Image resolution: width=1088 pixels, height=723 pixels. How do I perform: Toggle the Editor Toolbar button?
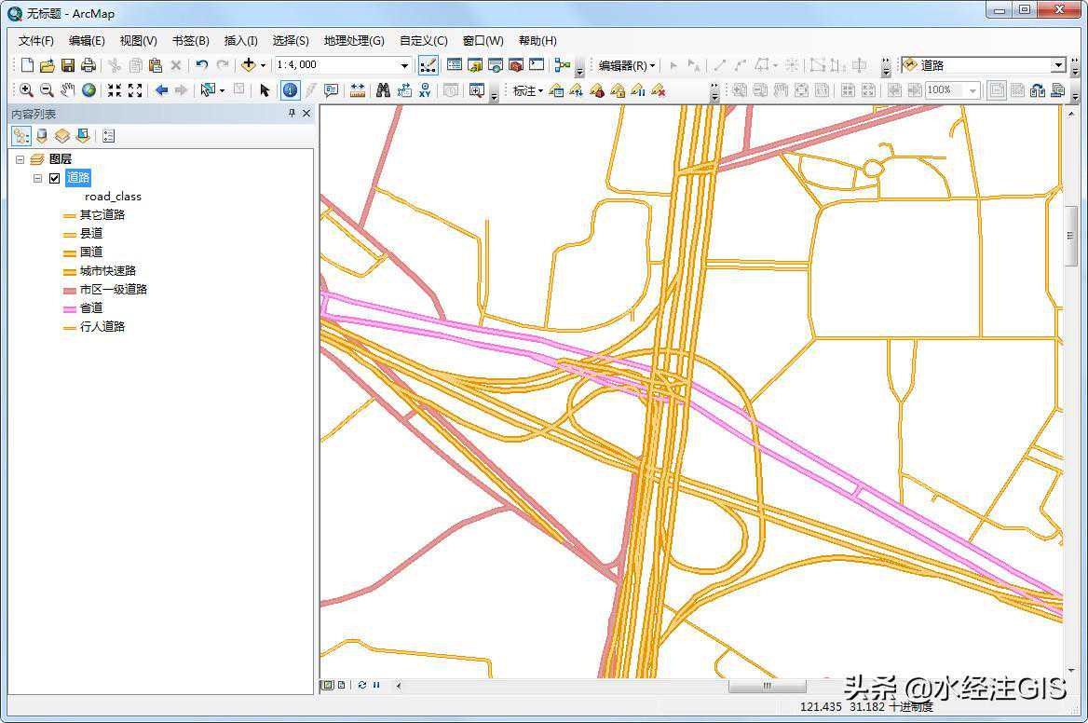click(428, 65)
